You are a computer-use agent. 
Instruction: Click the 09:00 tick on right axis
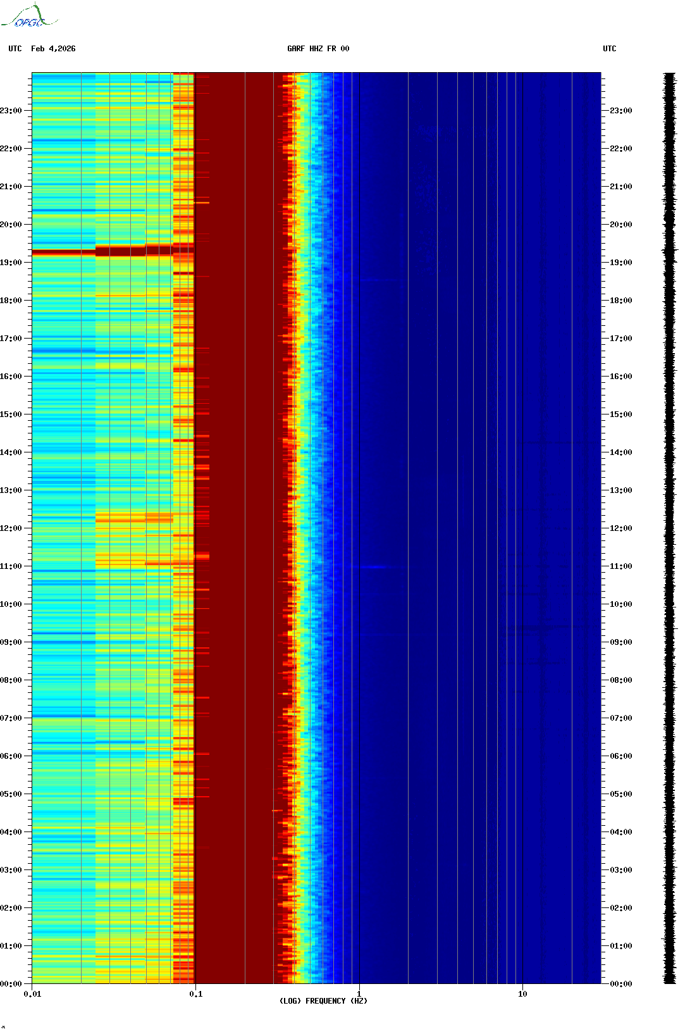coord(620,642)
